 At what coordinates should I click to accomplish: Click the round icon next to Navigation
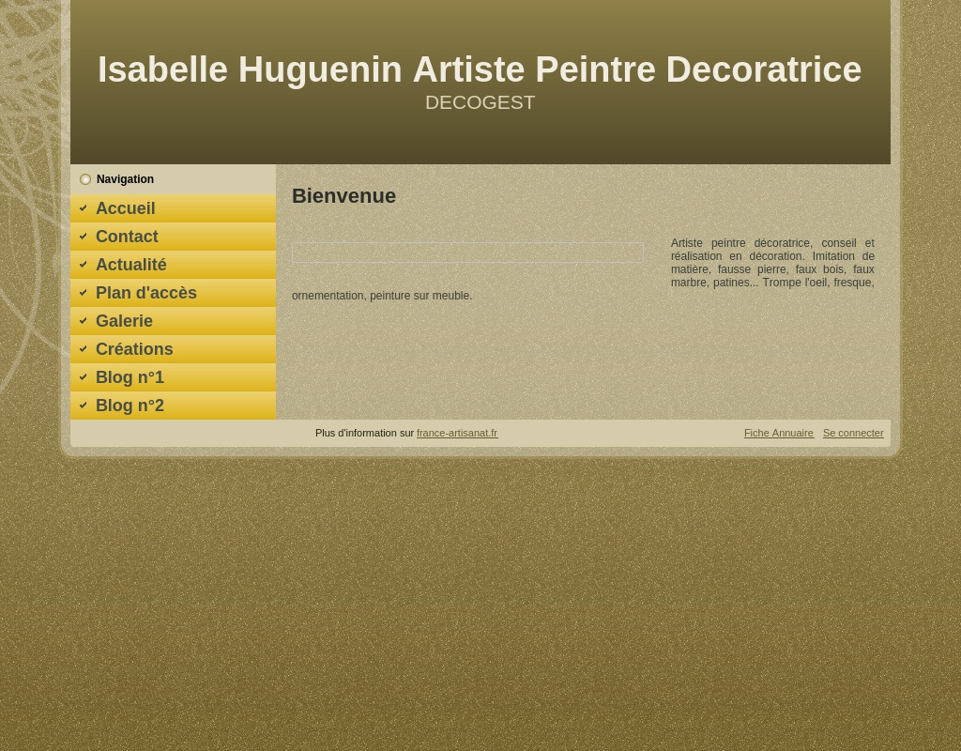[85, 179]
